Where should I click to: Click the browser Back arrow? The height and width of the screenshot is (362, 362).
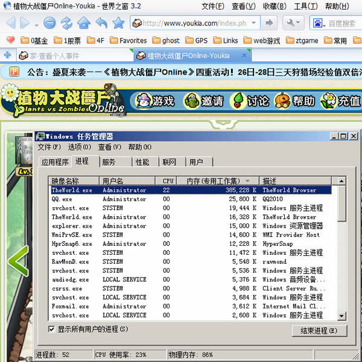point(10,23)
